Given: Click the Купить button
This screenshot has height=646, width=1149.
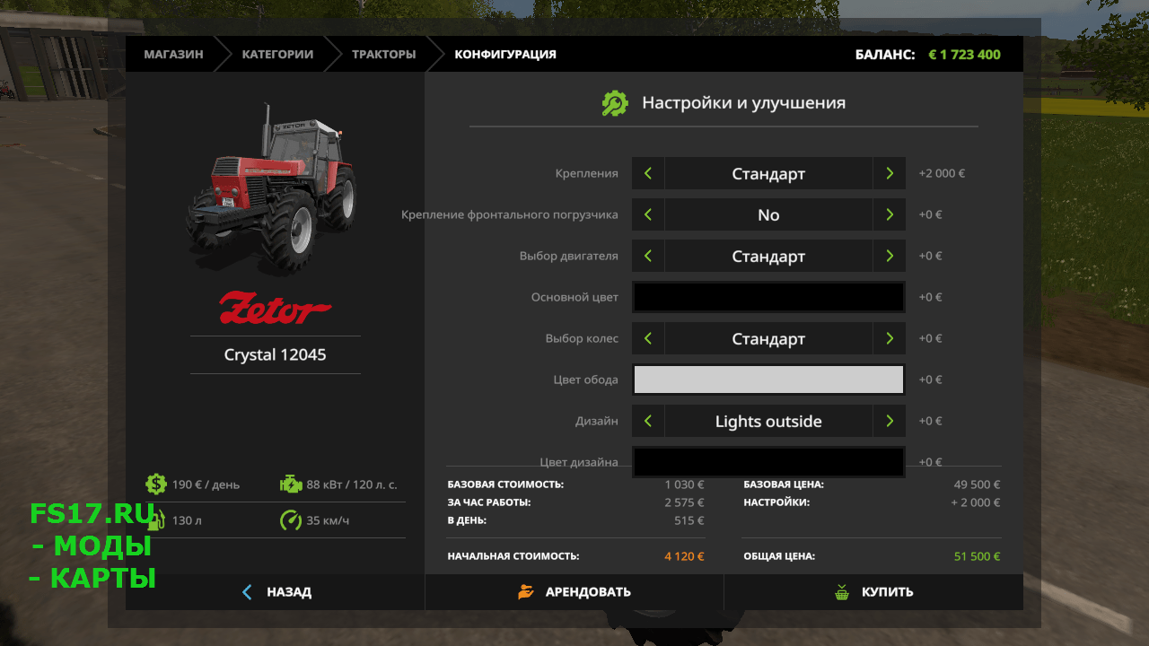Looking at the screenshot, I should tap(873, 592).
